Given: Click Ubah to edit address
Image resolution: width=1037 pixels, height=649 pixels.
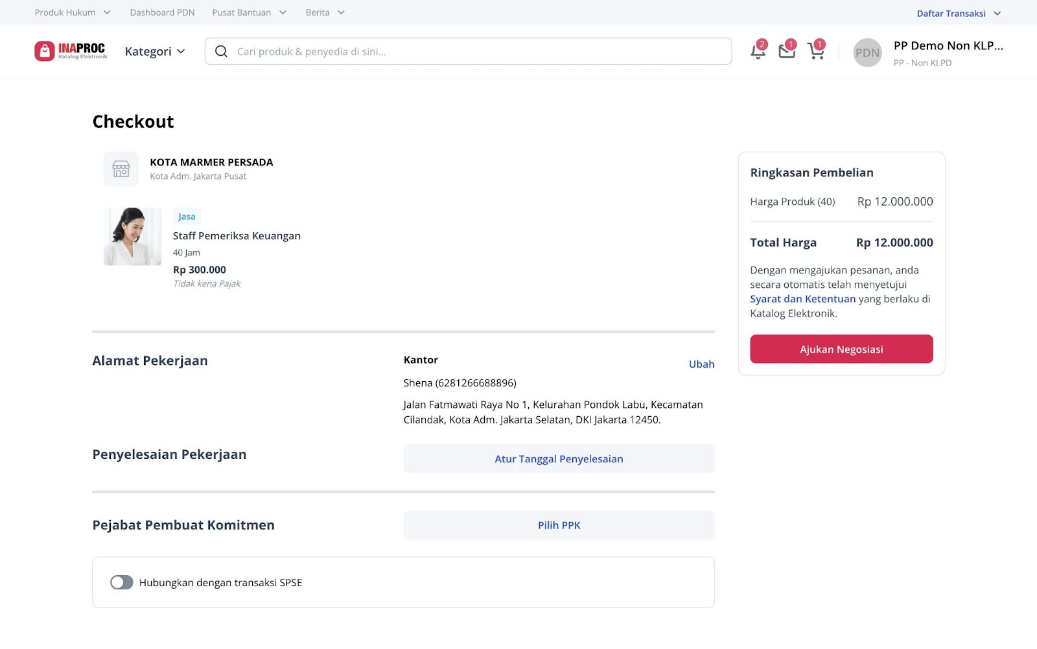Looking at the screenshot, I should (x=701, y=364).
